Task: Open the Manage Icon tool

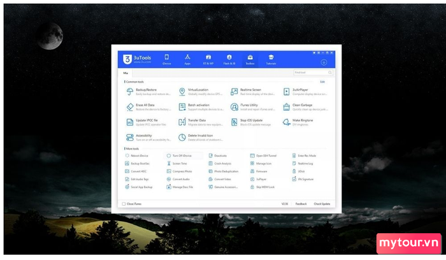Action: 261,164
